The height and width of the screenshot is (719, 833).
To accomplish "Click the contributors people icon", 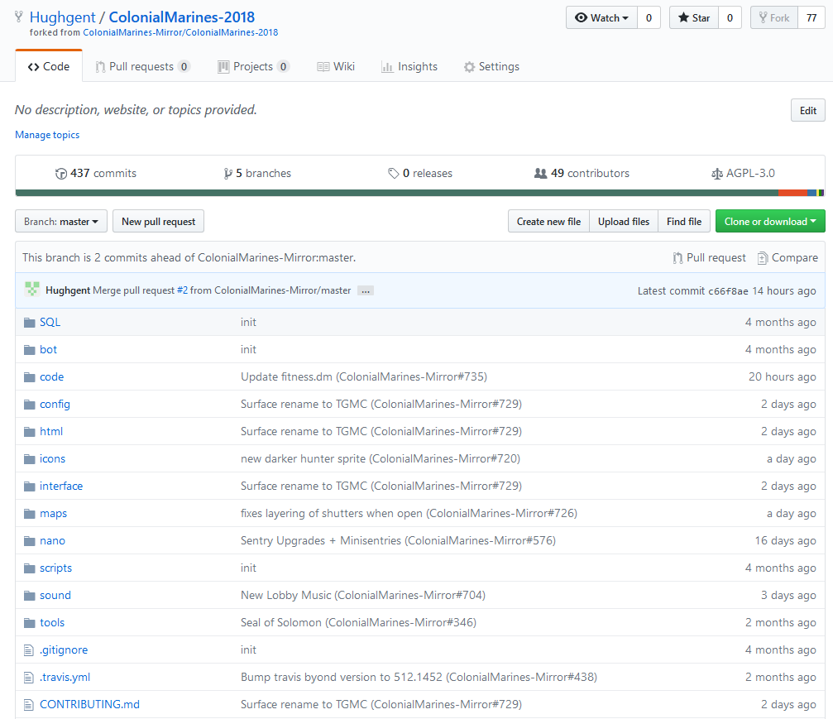I will tap(540, 173).
